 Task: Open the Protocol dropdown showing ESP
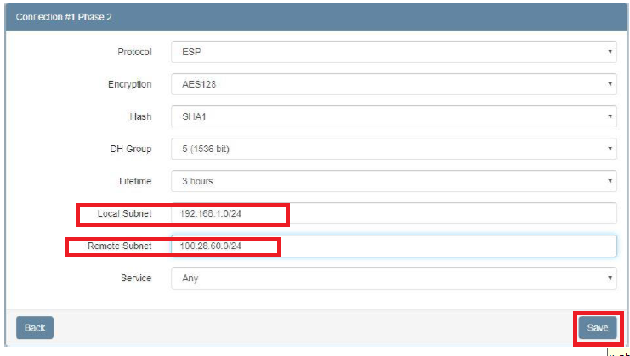coord(391,52)
